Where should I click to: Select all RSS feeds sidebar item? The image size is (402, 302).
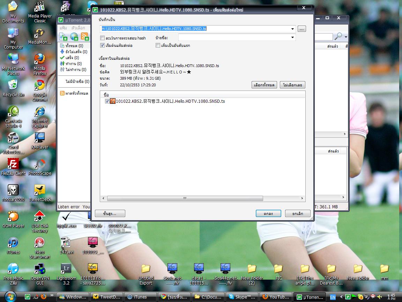(x=74, y=93)
